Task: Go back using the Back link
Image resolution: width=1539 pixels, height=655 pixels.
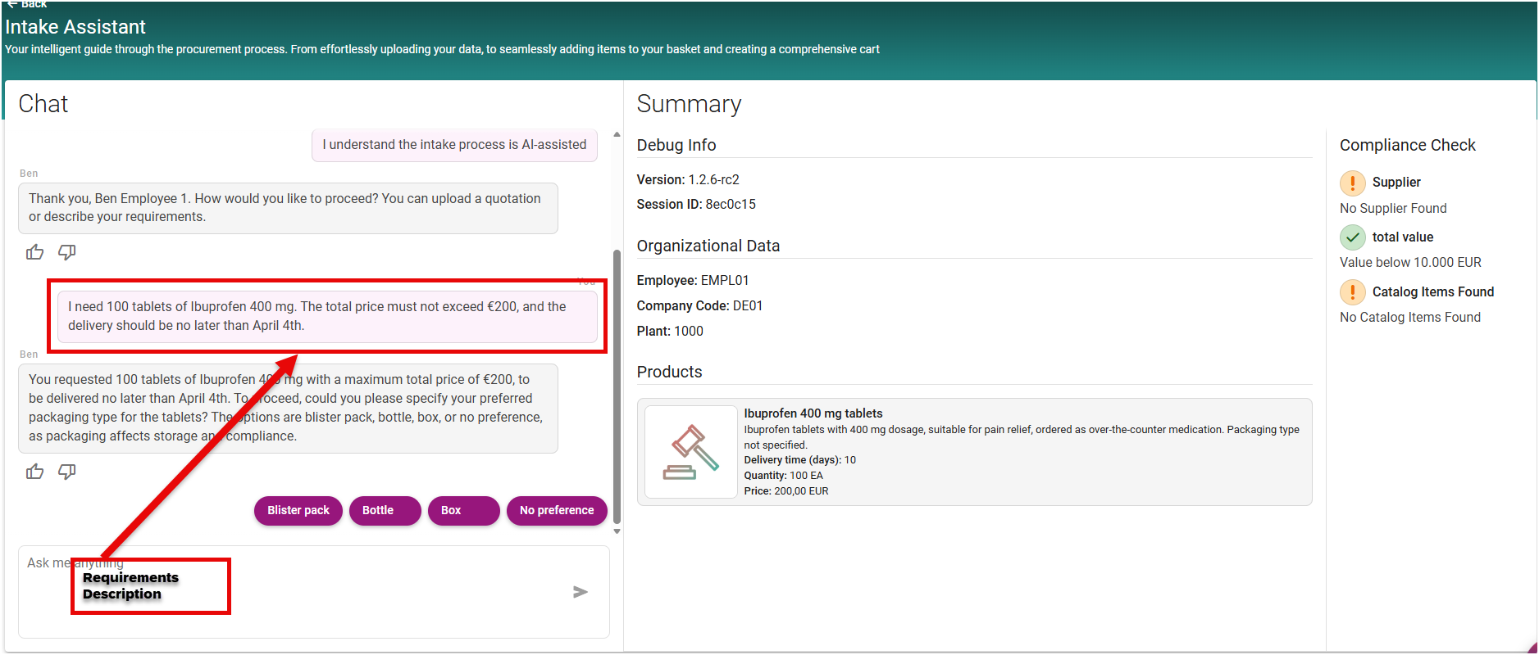Action: pyautogui.click(x=28, y=4)
